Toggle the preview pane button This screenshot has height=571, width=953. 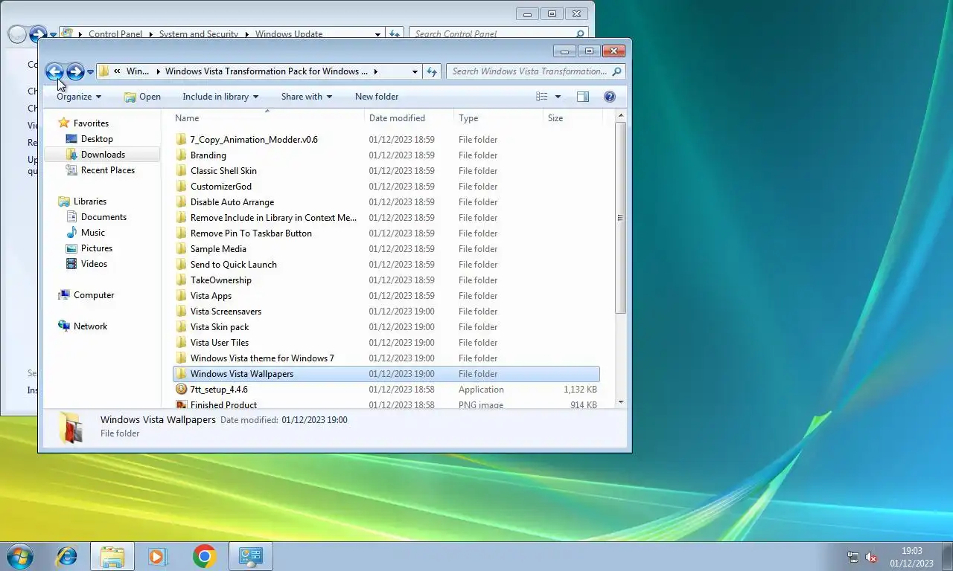click(x=583, y=97)
